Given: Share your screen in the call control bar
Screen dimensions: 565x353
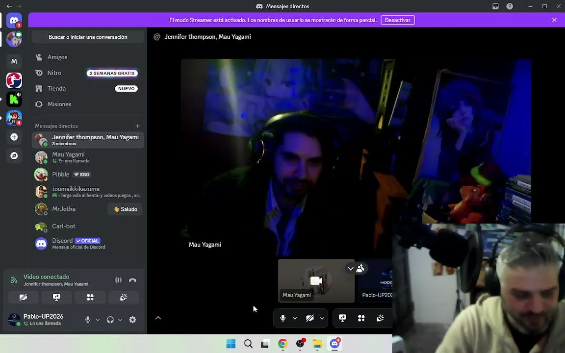Looking at the screenshot, I should 342,318.
